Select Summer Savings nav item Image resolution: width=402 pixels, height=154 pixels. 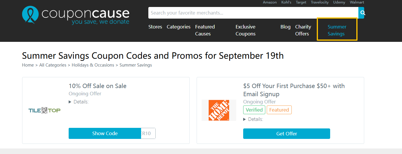coord(337,30)
